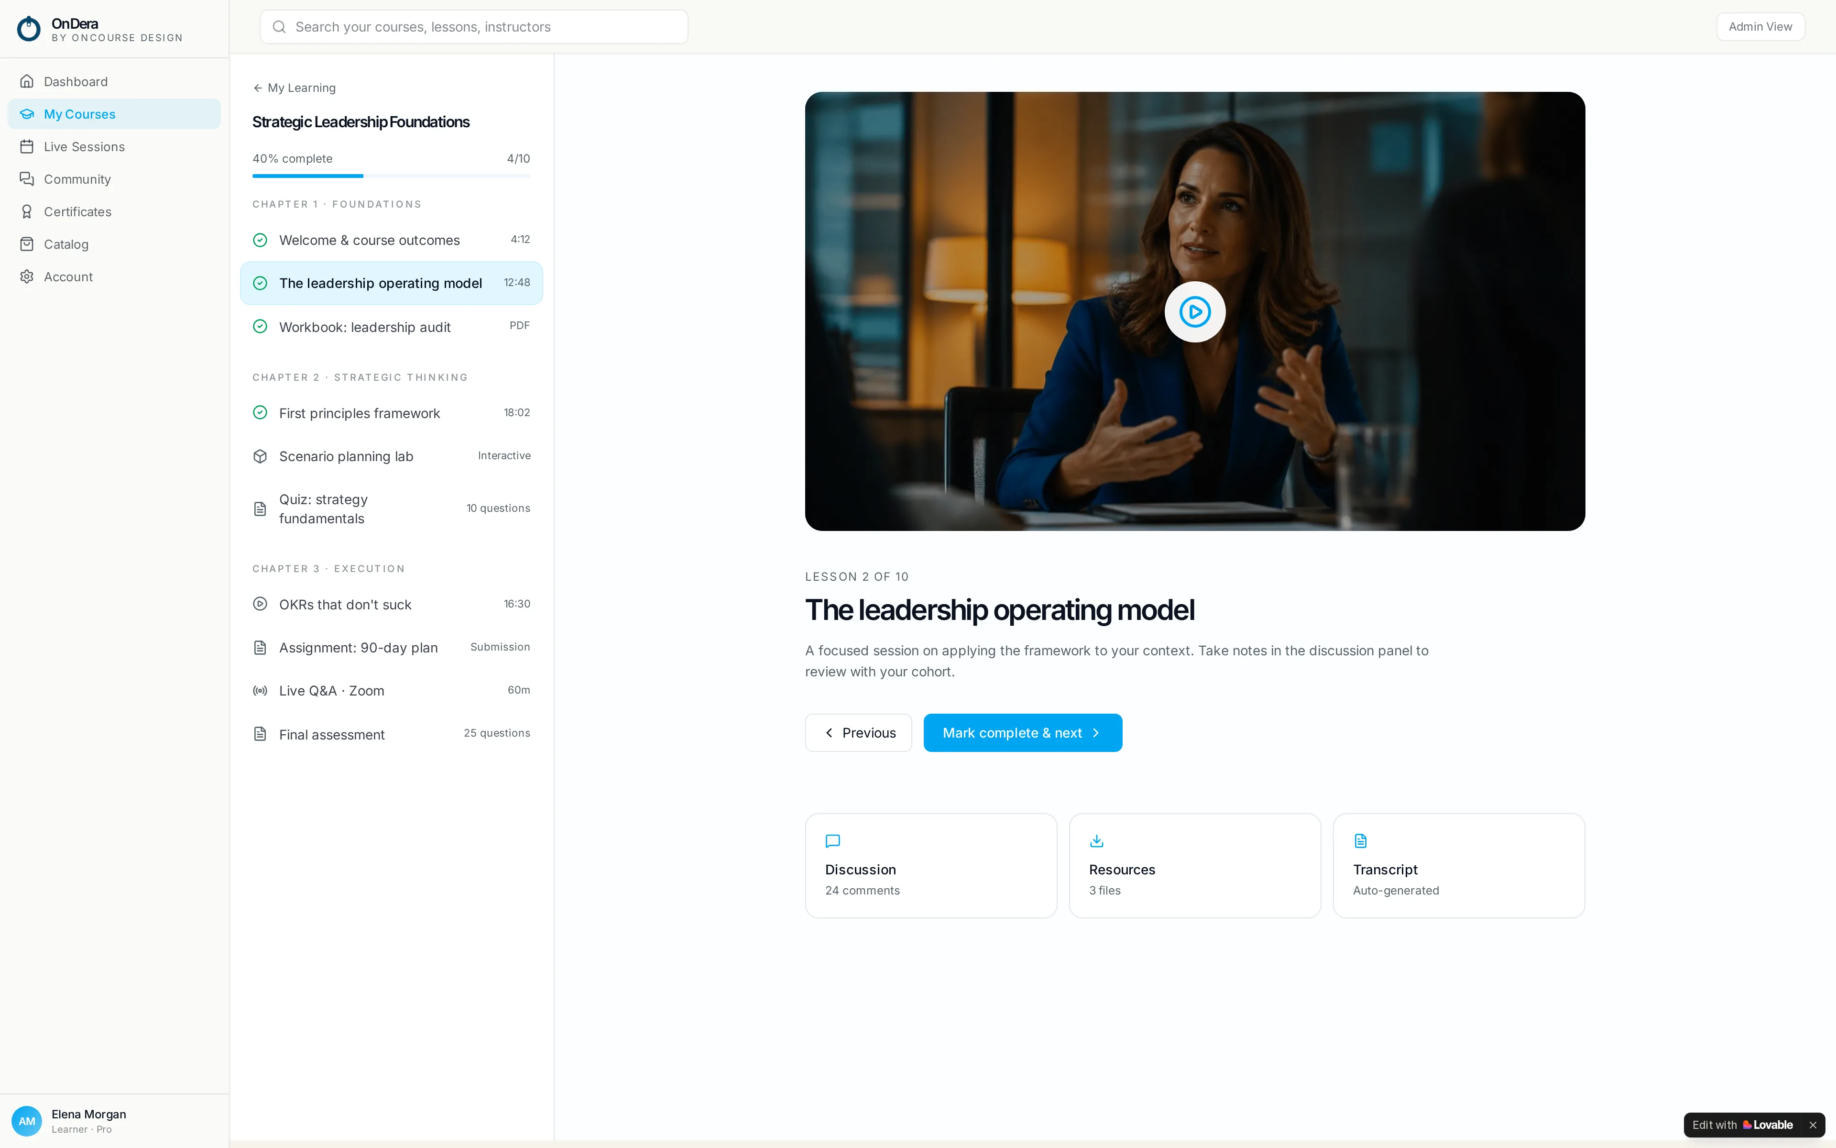Click the search magnifier icon
This screenshot has height=1148, width=1836.
point(279,27)
